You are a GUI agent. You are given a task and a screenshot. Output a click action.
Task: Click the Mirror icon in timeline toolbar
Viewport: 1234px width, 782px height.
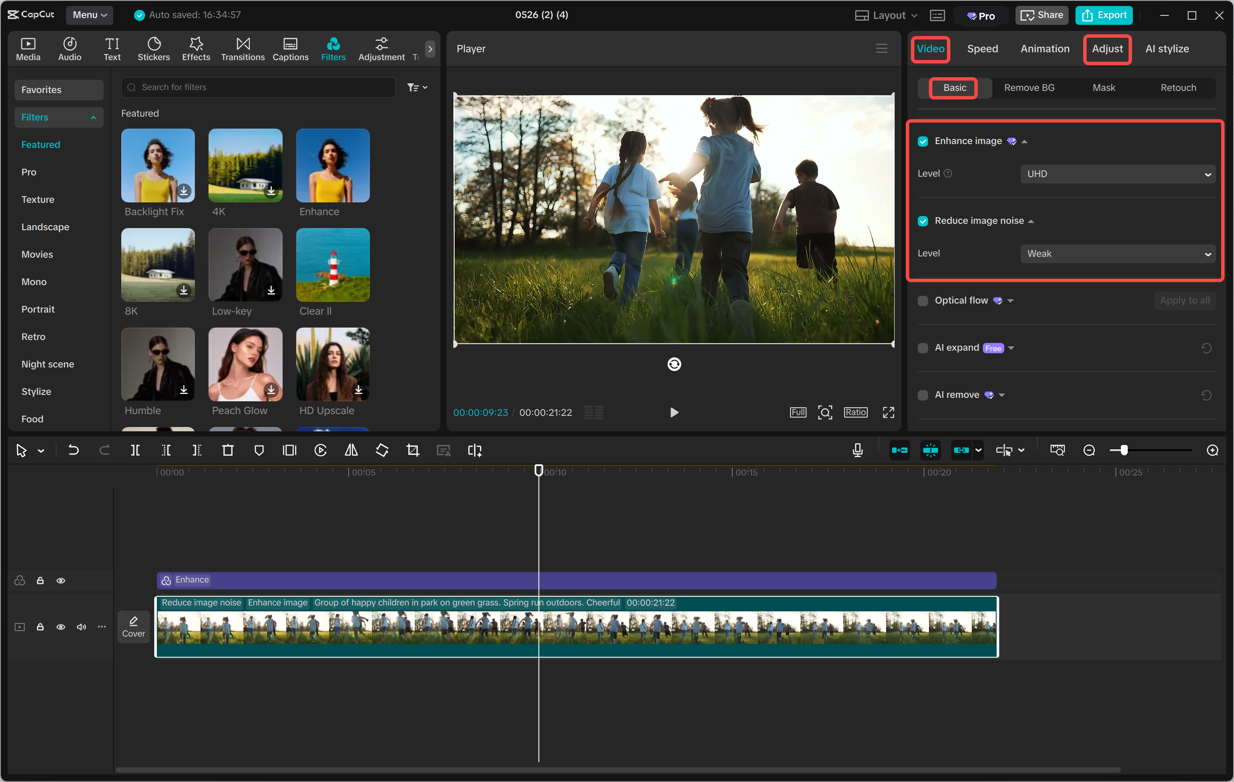(351, 450)
